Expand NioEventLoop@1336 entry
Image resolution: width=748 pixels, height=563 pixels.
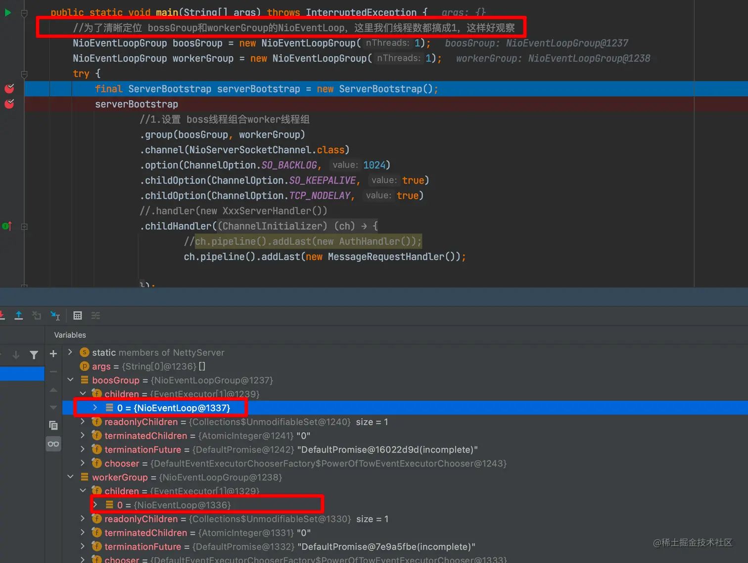tap(95, 505)
